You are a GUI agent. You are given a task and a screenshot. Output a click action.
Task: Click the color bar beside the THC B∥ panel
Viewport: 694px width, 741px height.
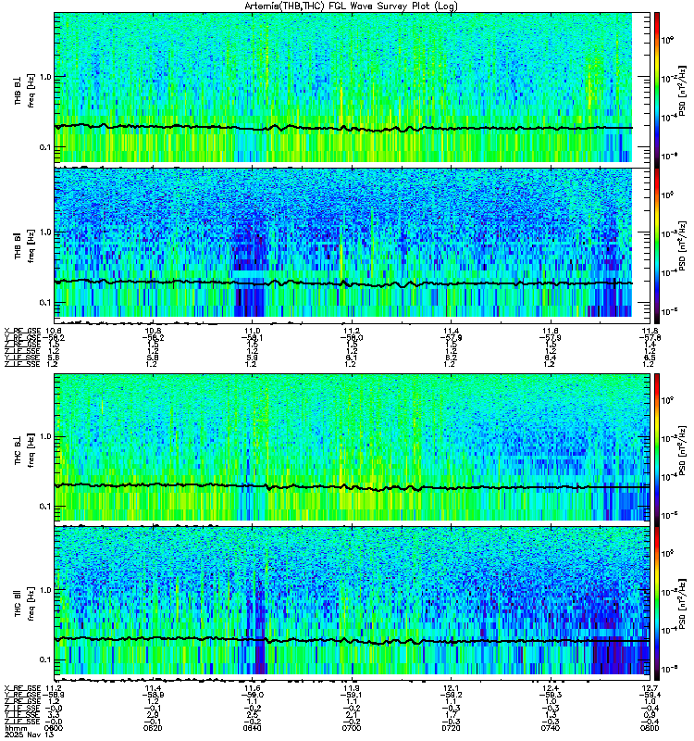(x=657, y=603)
